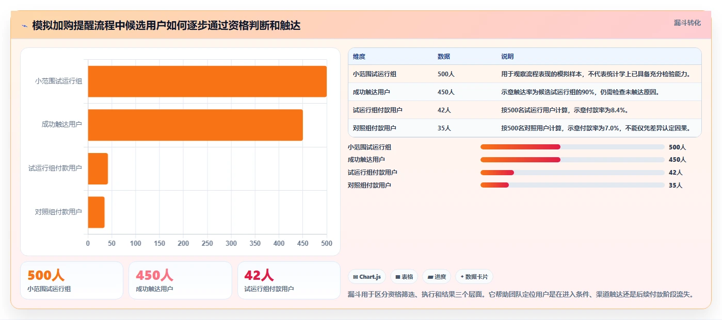Click the 35人 progress bar for 对照组付款用户
Image resolution: width=722 pixels, height=320 pixels.
coord(572,185)
